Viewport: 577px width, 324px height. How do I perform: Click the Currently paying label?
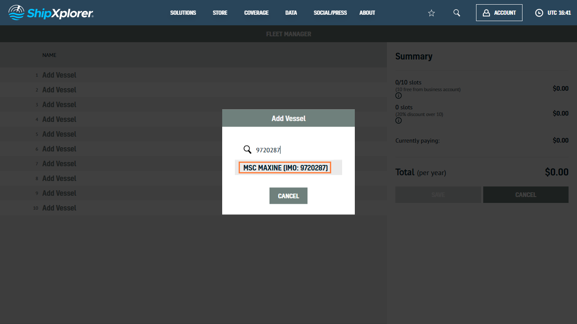[417, 140]
